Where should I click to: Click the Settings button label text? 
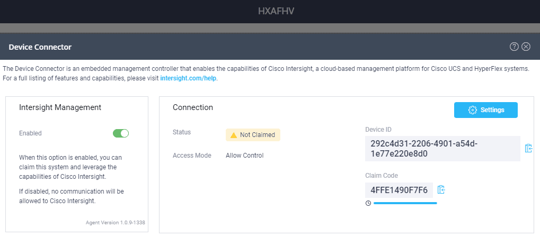[x=492, y=110]
